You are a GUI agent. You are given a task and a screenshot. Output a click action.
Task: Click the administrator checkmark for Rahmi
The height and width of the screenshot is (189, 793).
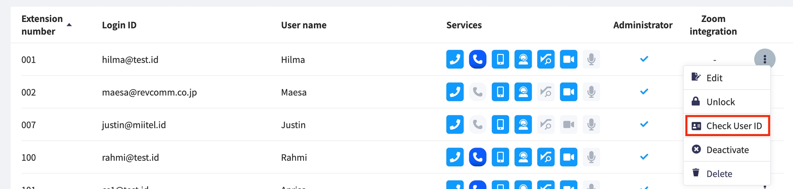644,157
